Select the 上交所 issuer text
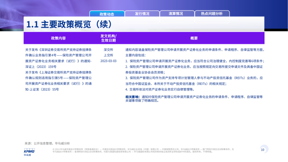The width and height of the screenshot is (288, 162). pos(108,55)
